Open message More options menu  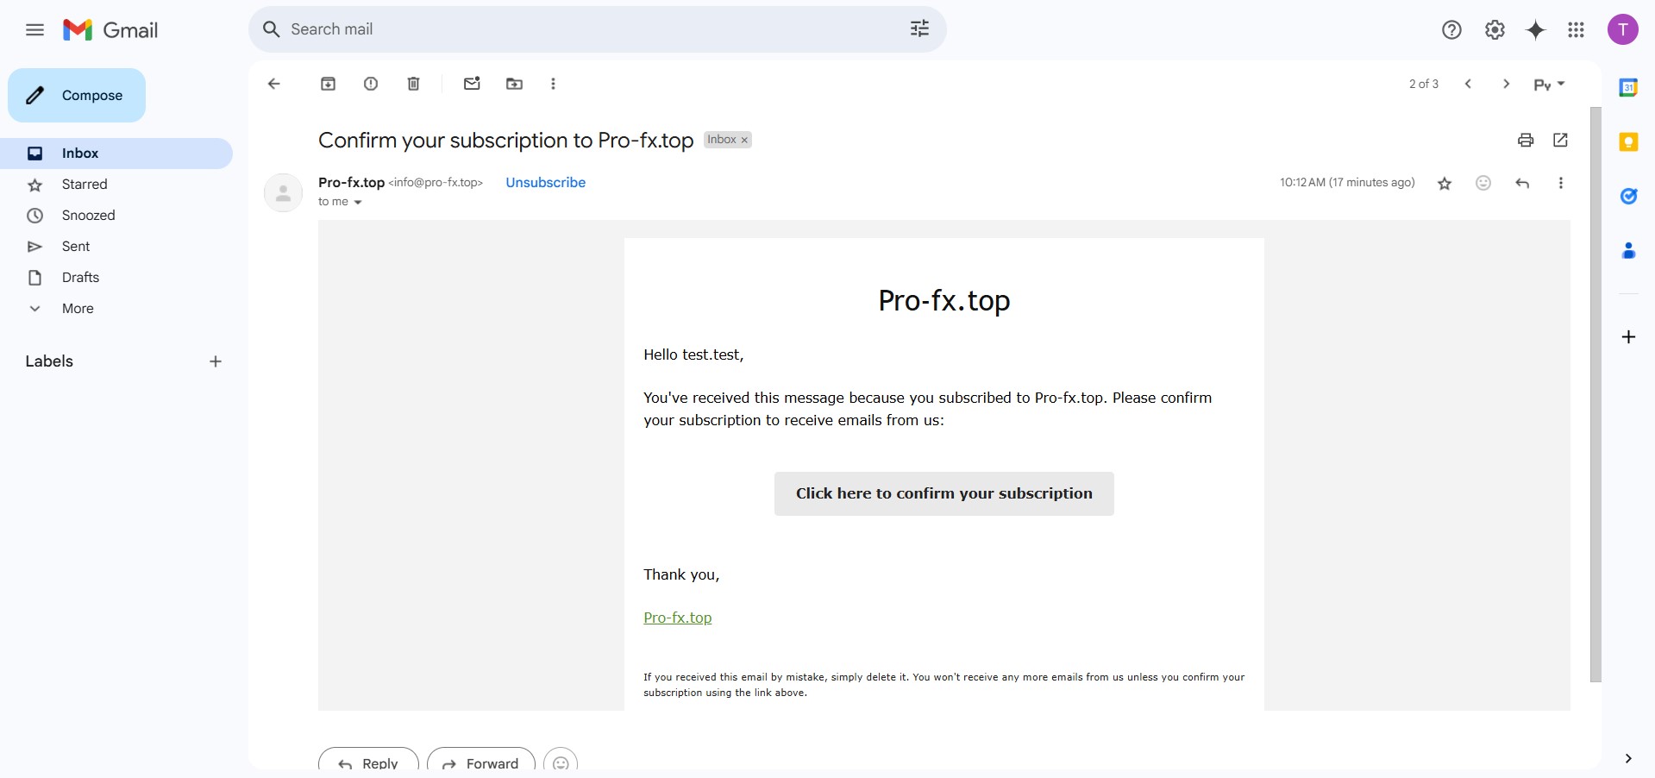point(1561,183)
